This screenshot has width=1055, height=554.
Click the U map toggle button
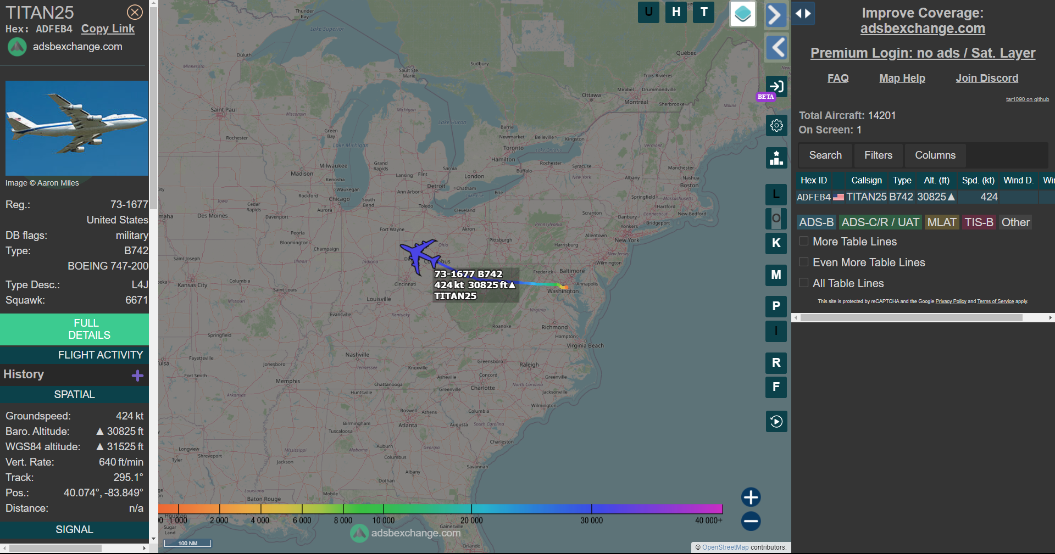648,12
